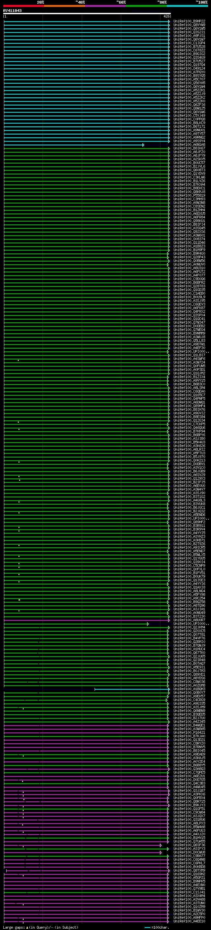Select the UniRef100_Q56YA5 hit label

point(189,83)
